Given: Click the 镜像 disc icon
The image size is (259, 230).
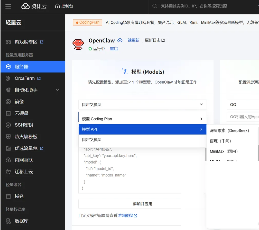Looking at the screenshot, I should point(8,102).
